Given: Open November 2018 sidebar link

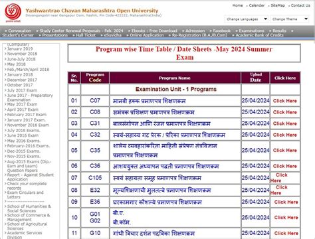Looking at the screenshot, I should [x=22, y=54].
